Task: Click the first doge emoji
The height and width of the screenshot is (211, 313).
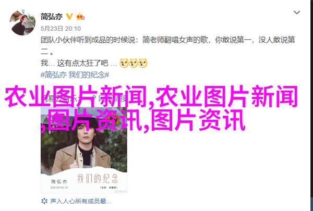Action: click(x=124, y=63)
